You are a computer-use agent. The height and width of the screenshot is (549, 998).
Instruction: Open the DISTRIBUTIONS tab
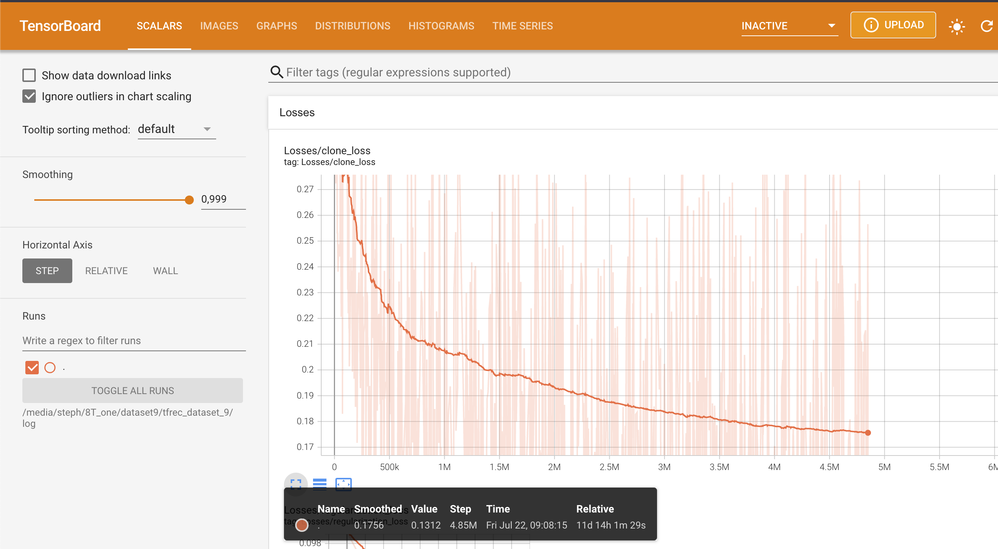pos(352,26)
